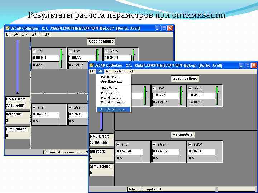
Task: Click aFc value field 0.457328 in front window
Action: point(129,152)
